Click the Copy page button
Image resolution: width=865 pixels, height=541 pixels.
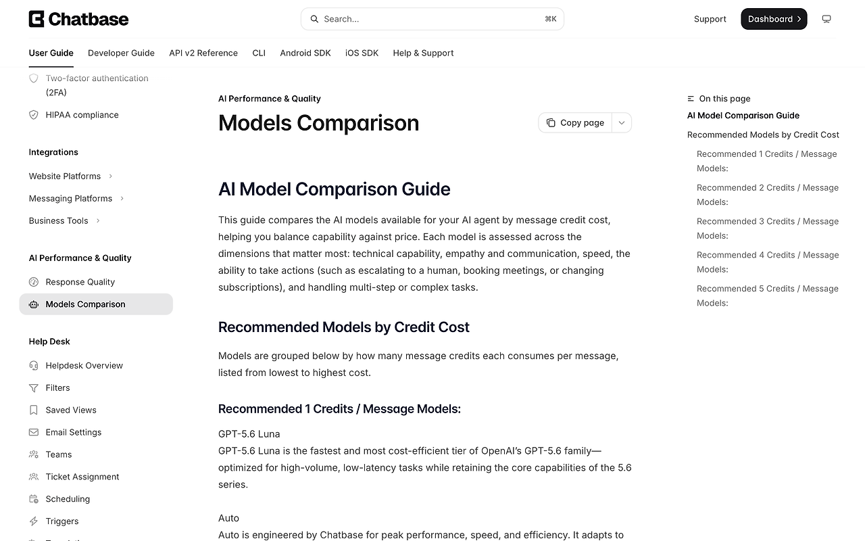click(575, 123)
